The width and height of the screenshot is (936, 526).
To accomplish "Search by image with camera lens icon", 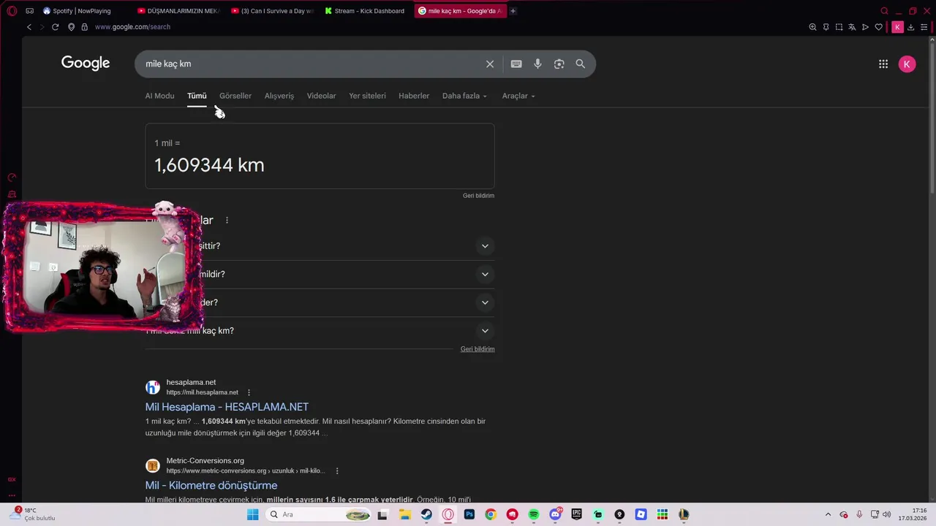I will tap(559, 64).
